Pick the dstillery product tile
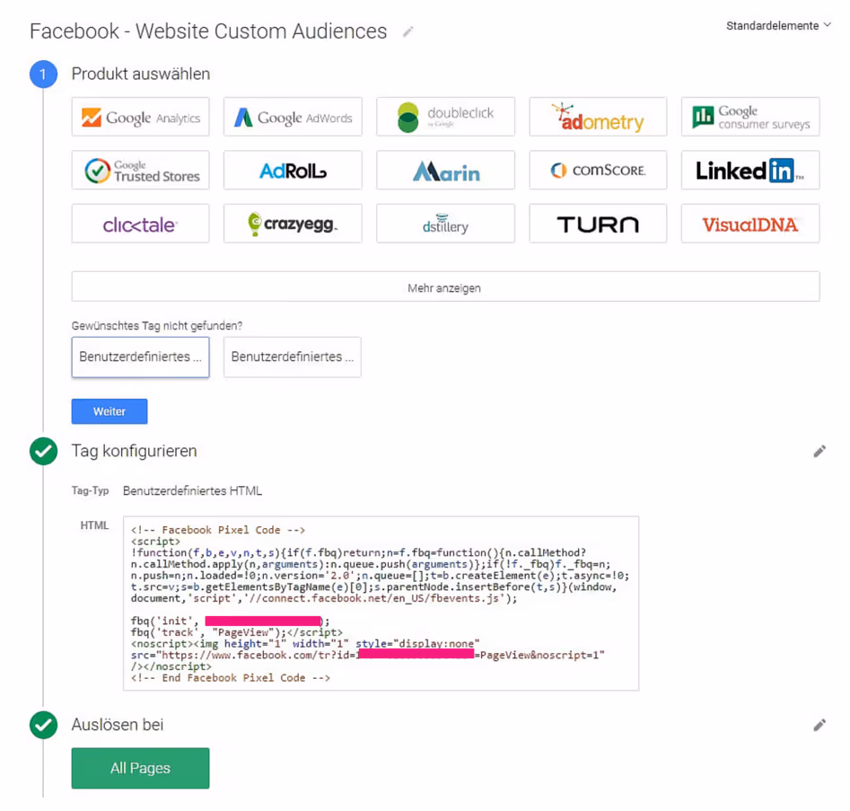 coord(445,224)
